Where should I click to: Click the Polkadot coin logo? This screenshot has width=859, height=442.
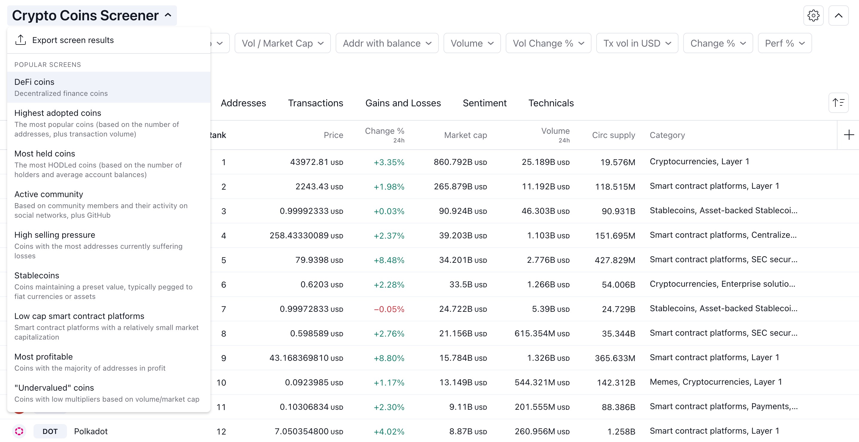coord(19,431)
